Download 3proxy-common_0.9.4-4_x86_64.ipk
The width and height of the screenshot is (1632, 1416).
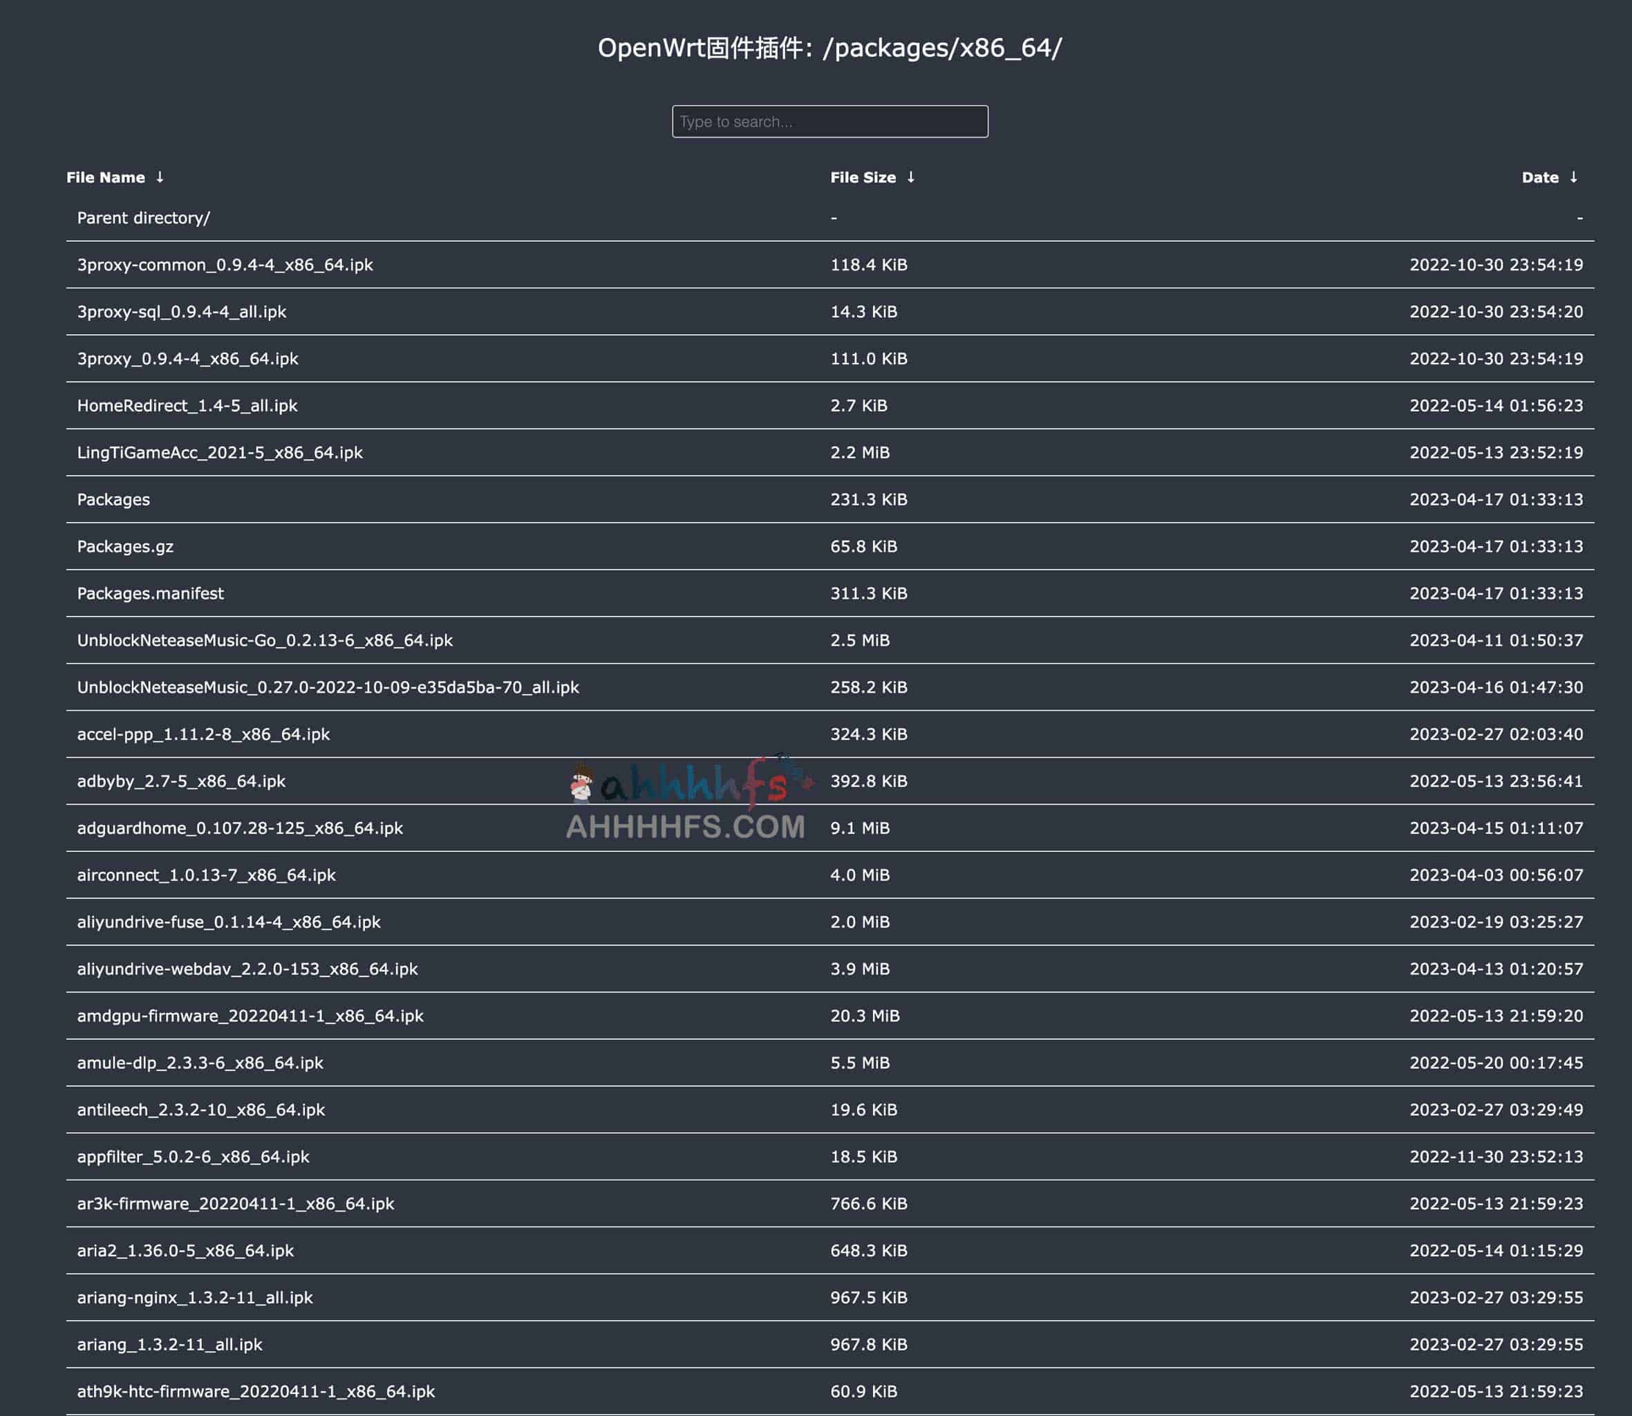[x=226, y=265]
